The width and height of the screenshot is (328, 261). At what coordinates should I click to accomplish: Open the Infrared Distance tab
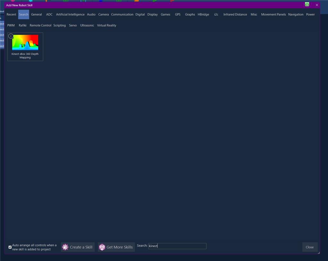pos(235,14)
